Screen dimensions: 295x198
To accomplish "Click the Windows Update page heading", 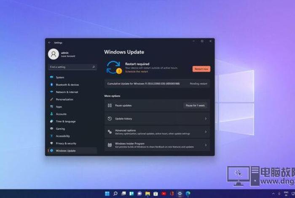I will click(124, 52).
